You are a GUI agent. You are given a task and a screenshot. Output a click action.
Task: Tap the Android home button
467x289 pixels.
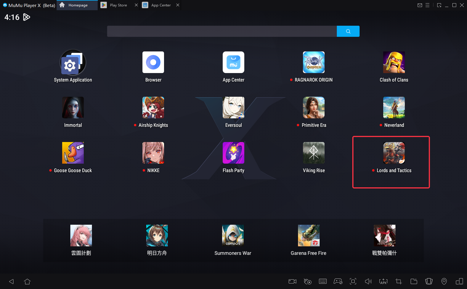[27, 281]
